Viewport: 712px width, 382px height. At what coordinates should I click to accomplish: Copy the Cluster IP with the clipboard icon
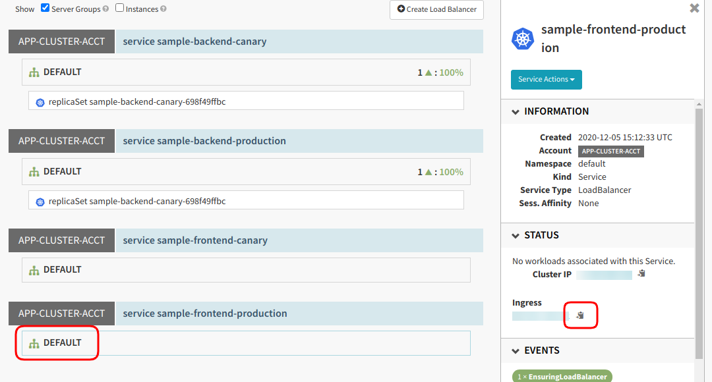click(x=641, y=274)
